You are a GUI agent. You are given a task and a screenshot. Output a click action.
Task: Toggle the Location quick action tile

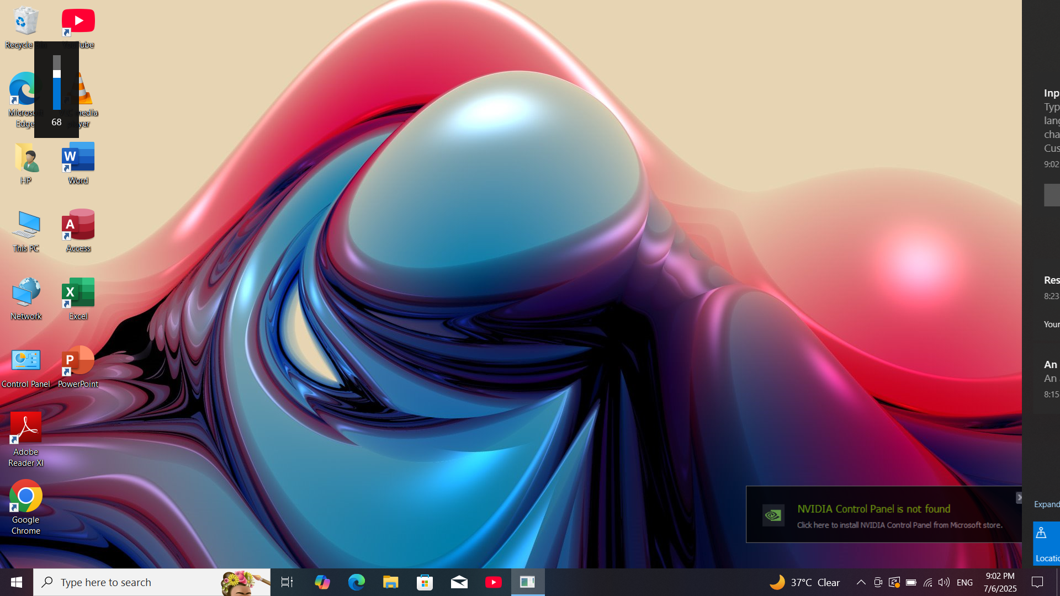[x=1047, y=544]
